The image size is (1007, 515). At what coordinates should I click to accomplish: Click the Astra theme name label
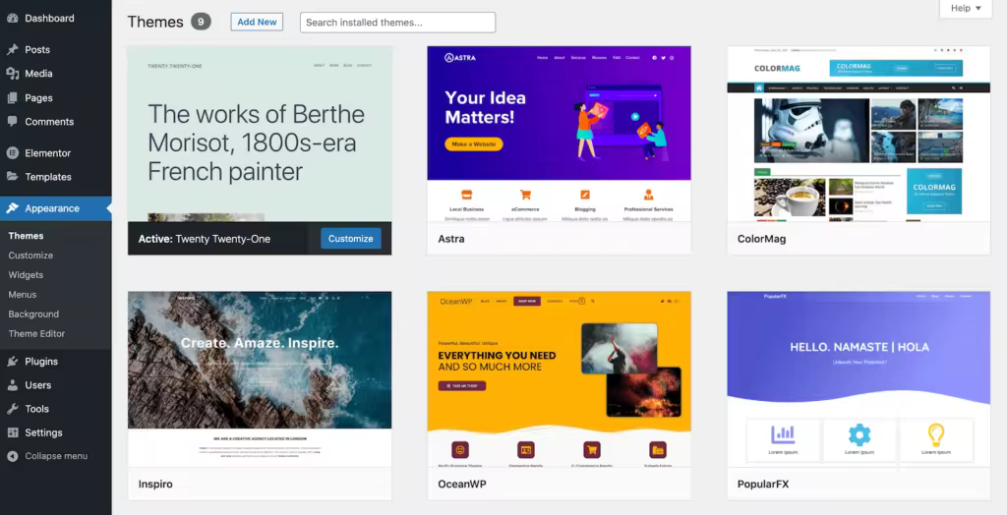[x=450, y=239]
